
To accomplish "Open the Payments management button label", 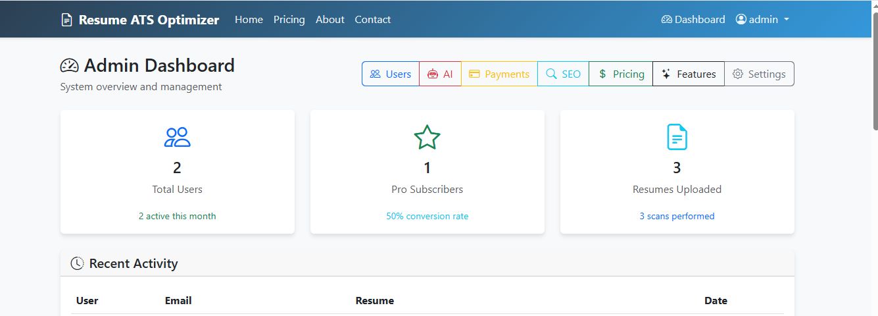I will pyautogui.click(x=507, y=74).
